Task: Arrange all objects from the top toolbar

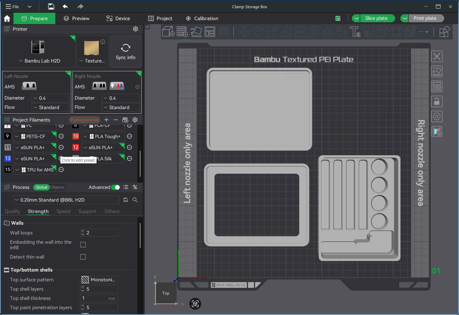Action: click(210, 32)
